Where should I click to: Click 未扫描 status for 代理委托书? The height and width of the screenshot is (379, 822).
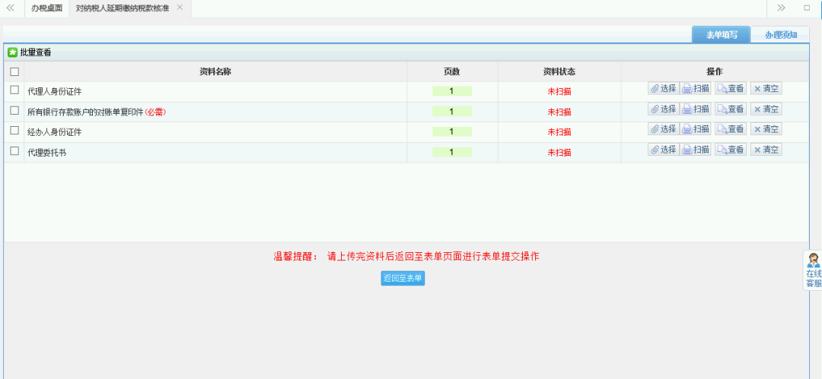[x=559, y=153]
